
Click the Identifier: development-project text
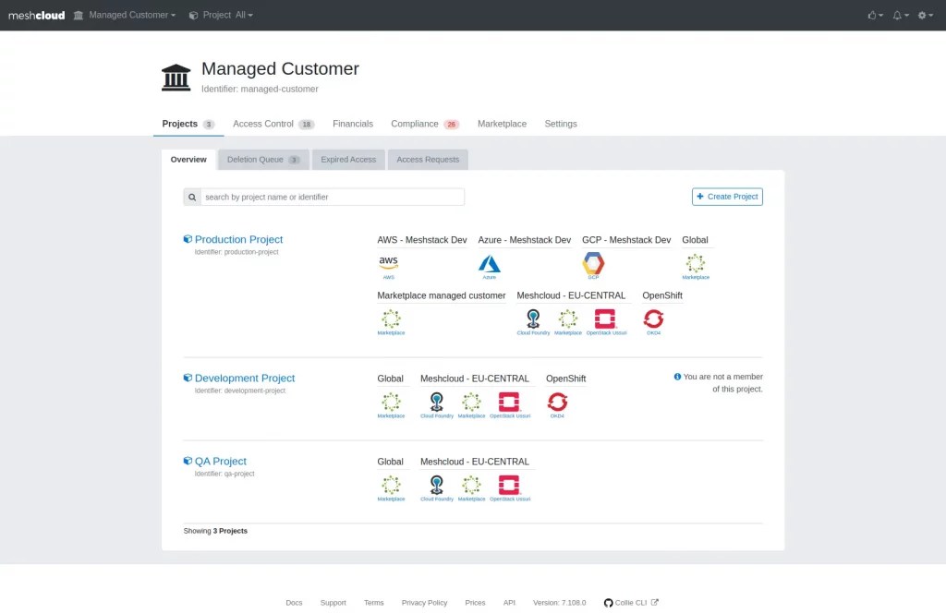239,391
